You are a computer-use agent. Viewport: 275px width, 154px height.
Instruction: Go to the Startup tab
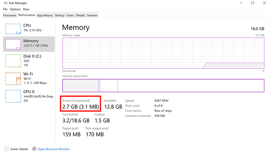[x=59, y=15]
